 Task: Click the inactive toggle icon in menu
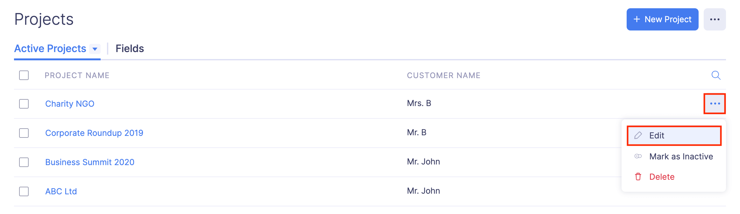coord(638,156)
